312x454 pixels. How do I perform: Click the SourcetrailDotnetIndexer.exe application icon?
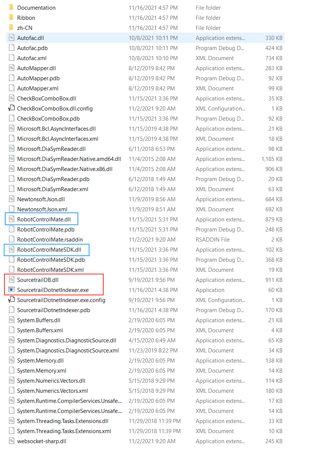(12, 290)
